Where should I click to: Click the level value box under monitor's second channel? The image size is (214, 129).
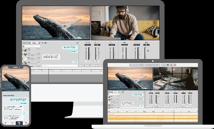pyautogui.click(x=97, y=61)
